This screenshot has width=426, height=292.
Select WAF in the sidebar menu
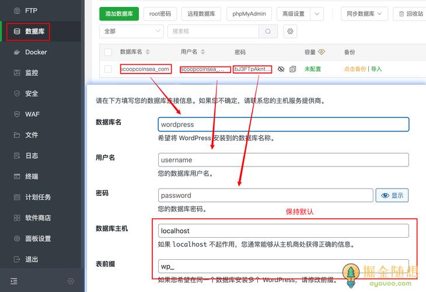tap(32, 114)
